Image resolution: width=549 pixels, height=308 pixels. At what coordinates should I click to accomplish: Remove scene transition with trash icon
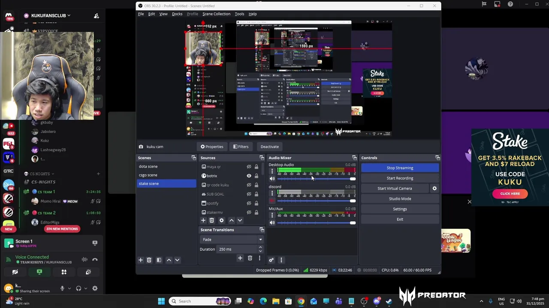click(250, 258)
